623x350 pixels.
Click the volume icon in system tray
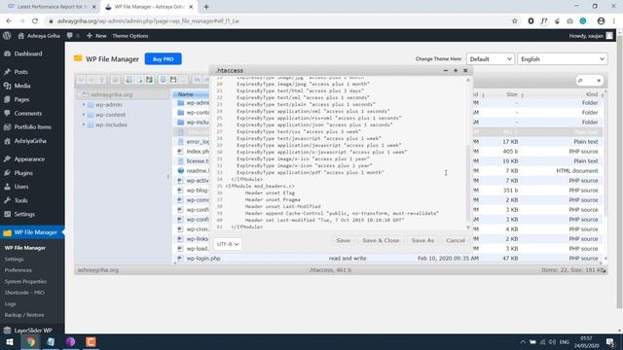pos(552,341)
